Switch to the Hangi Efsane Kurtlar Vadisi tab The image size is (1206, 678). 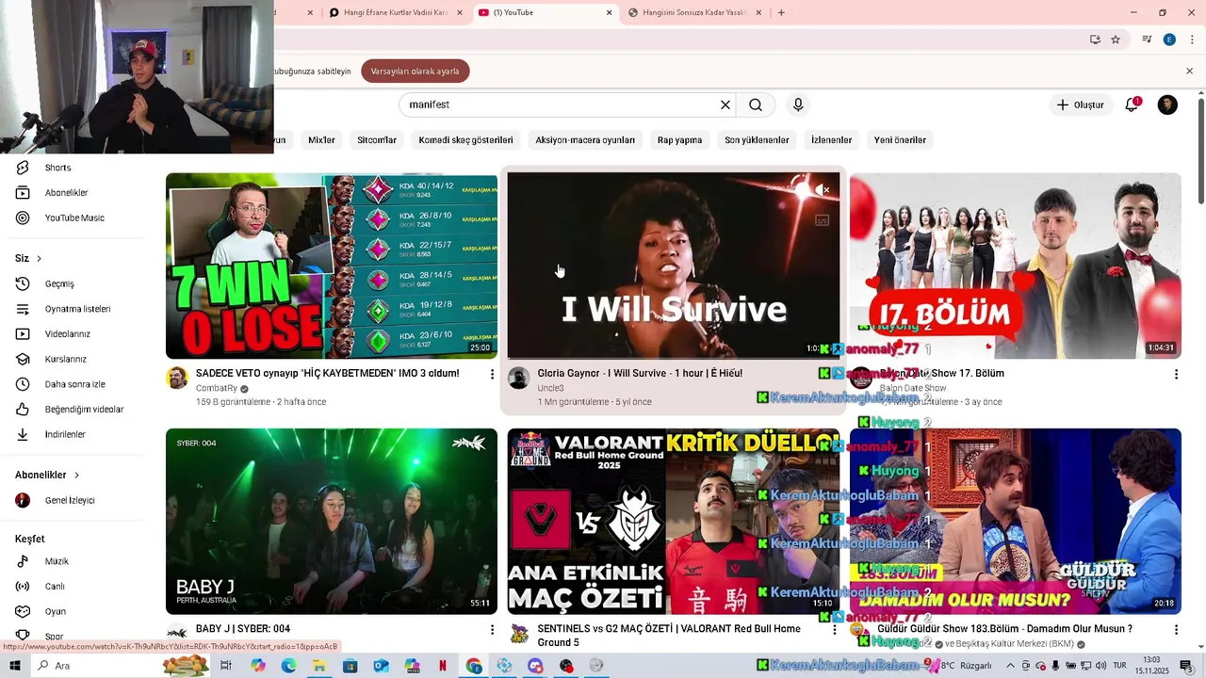pos(396,12)
